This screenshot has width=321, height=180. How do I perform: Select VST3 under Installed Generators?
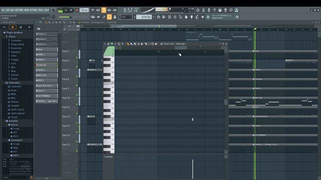pyautogui.click(x=16, y=155)
